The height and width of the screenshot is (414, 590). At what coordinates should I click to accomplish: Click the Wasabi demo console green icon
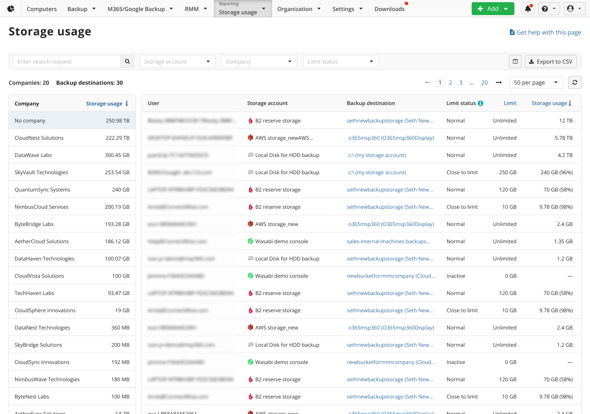coord(251,241)
